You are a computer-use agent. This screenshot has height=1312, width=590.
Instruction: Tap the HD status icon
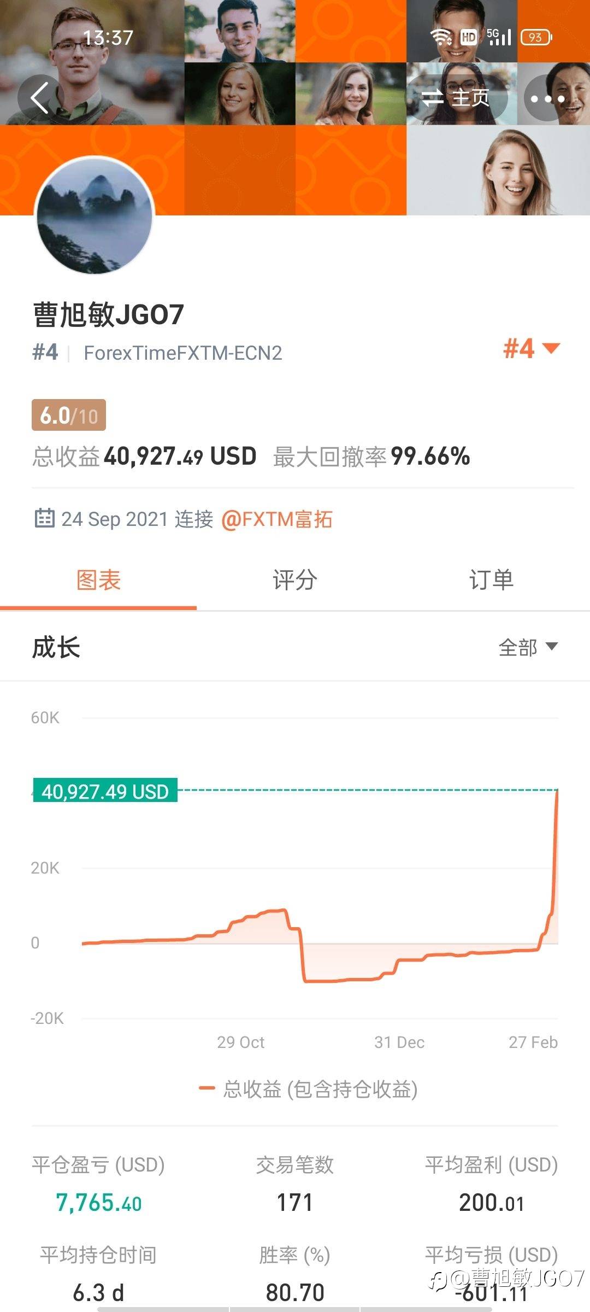click(469, 37)
